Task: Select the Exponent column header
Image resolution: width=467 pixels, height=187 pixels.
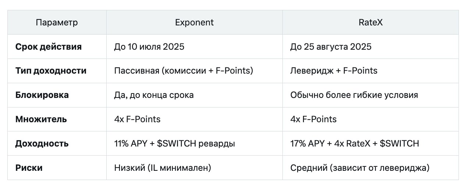Action: pos(194,22)
